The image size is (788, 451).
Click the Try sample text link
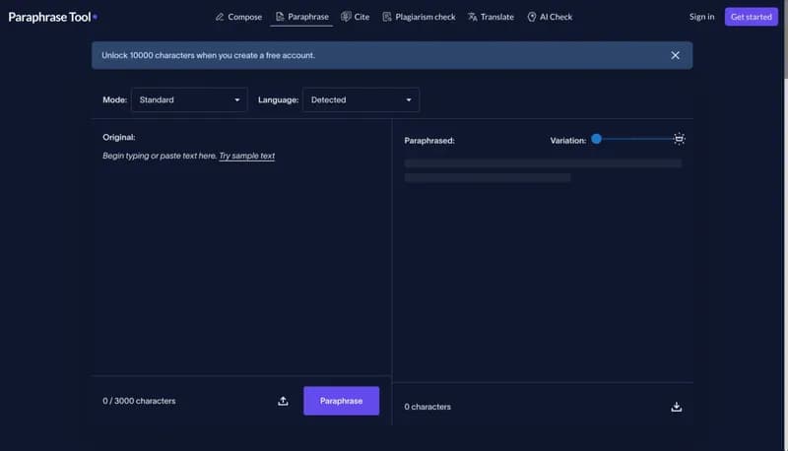click(247, 156)
